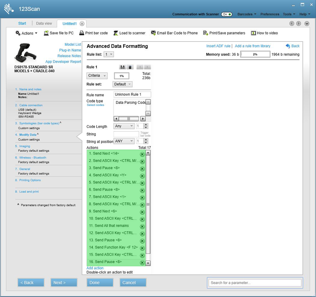Screen dimensions: 316x297
Task: Switch to the Data view tab
Action: [x=44, y=23]
